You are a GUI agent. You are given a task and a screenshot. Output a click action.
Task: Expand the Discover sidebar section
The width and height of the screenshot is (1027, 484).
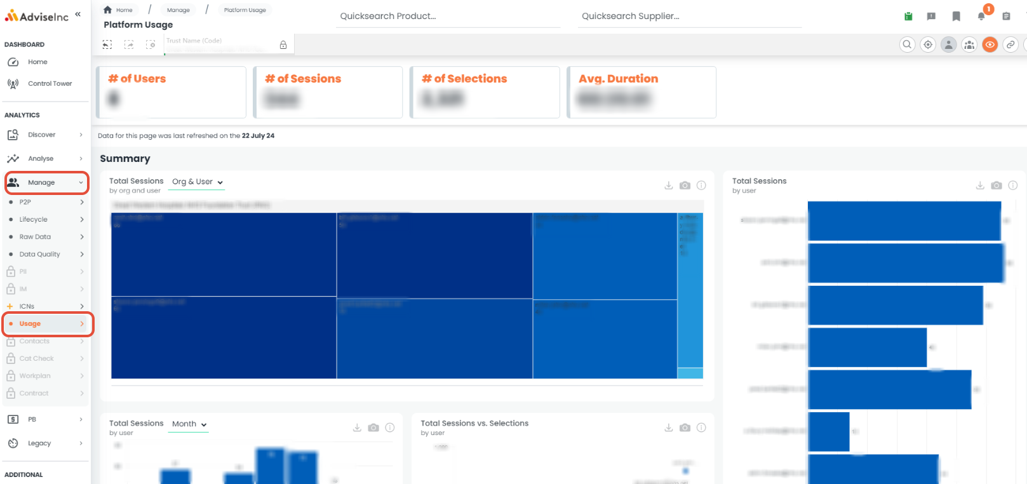45,135
